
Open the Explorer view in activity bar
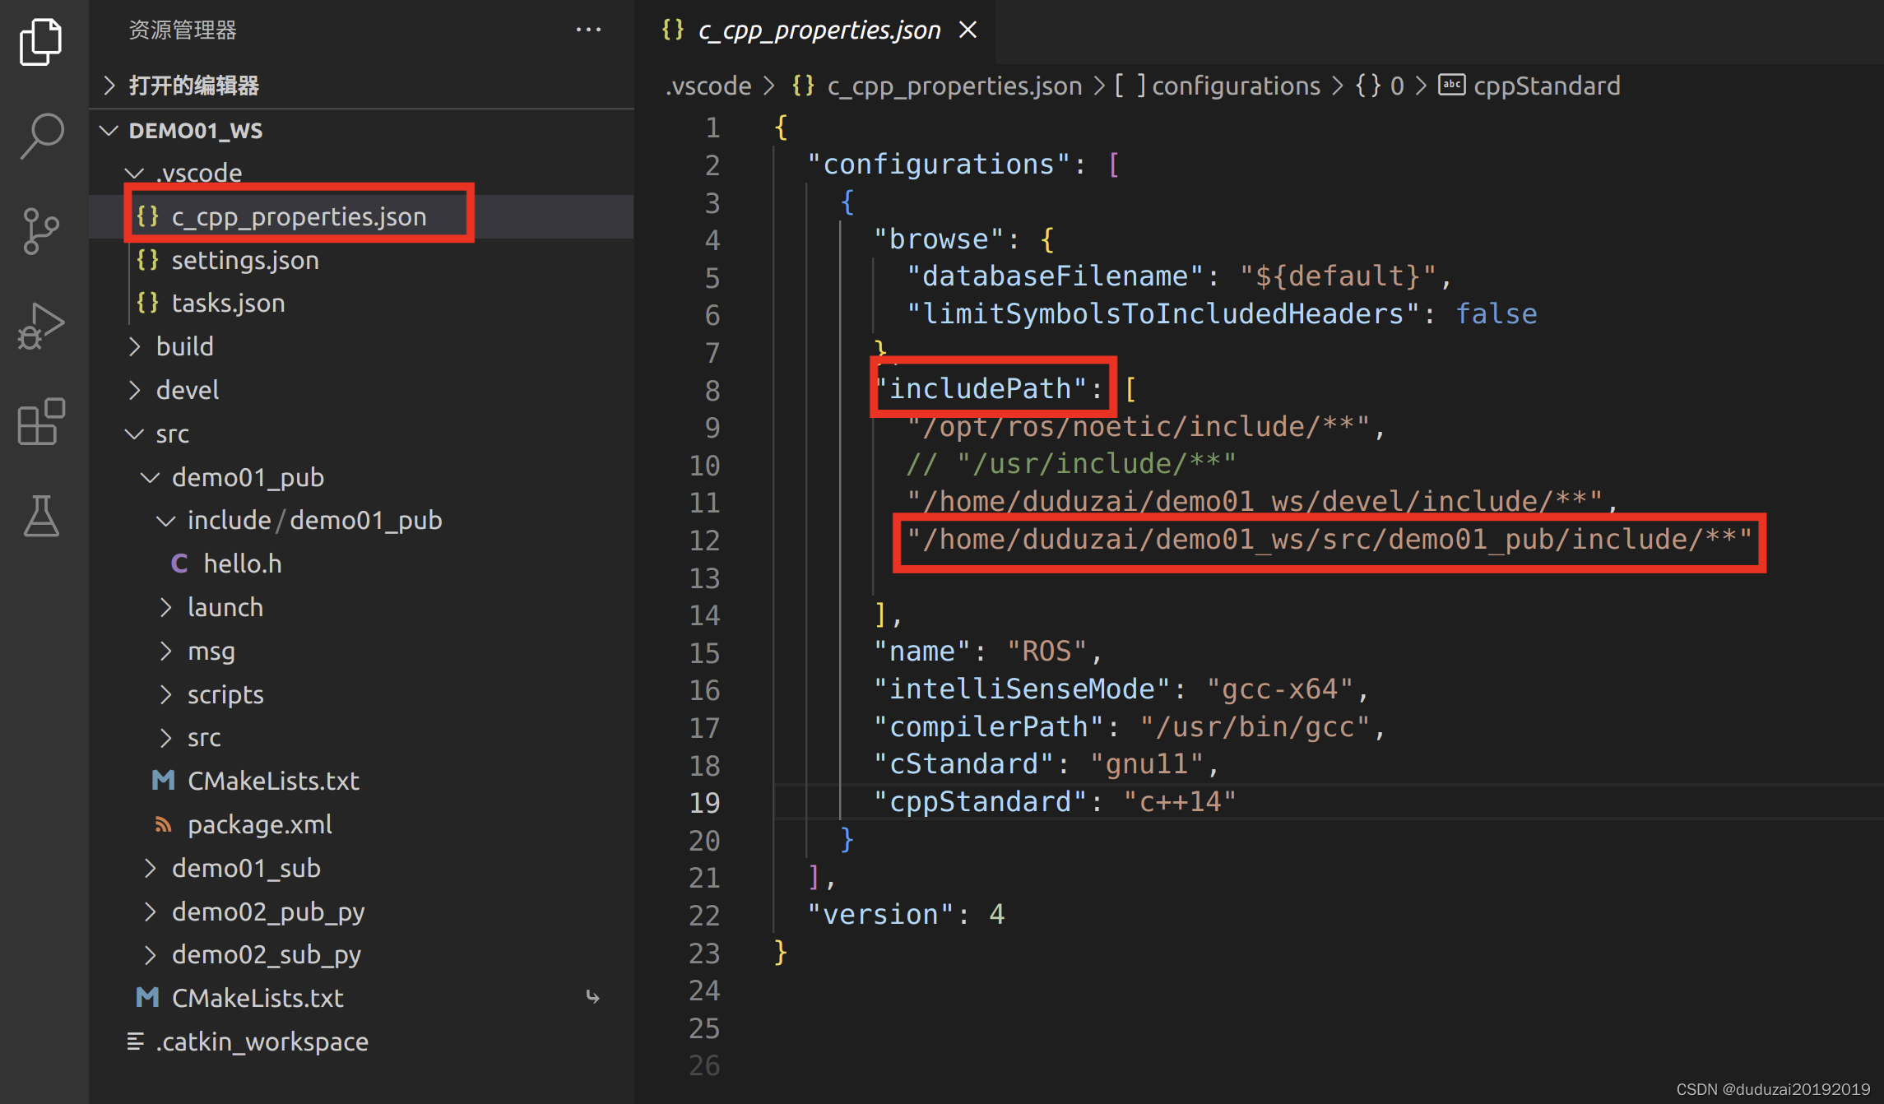pos(40,41)
